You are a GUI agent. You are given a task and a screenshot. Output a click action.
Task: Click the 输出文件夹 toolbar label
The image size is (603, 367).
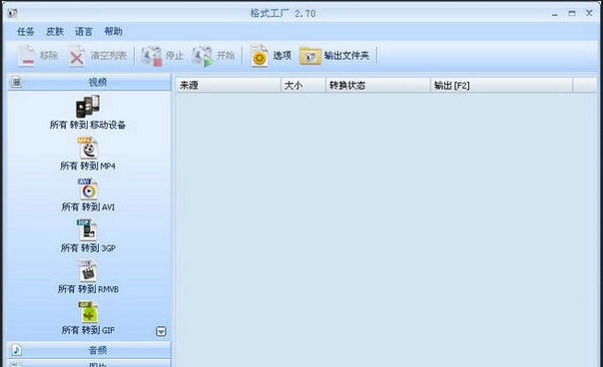point(346,56)
